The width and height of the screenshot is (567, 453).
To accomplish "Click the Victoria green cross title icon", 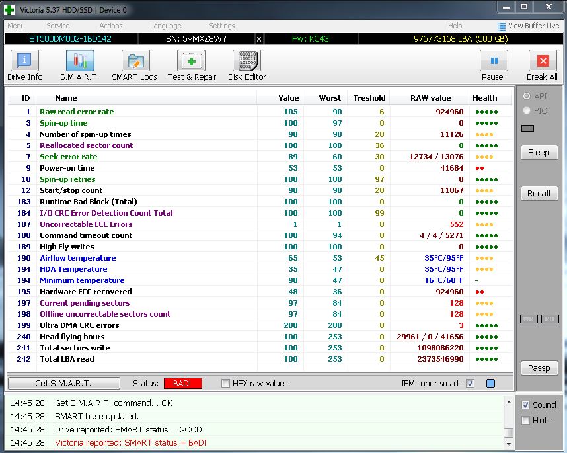I will [9, 10].
